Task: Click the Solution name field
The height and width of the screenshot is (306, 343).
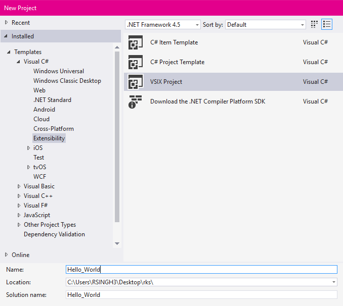Action: (x=201, y=295)
